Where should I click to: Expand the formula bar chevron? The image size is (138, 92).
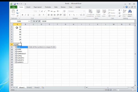point(135,21)
